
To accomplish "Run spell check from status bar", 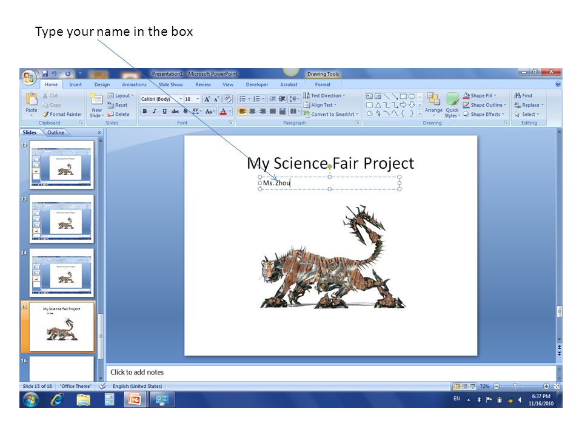I will tap(103, 386).
